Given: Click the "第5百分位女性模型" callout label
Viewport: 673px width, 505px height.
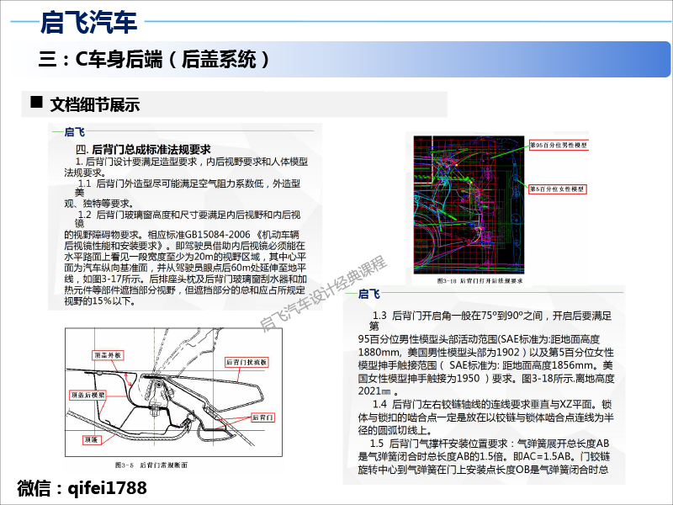Looking at the screenshot, I should point(557,189).
